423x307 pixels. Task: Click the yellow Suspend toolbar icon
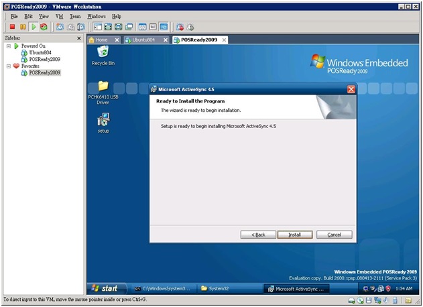[x=23, y=27]
